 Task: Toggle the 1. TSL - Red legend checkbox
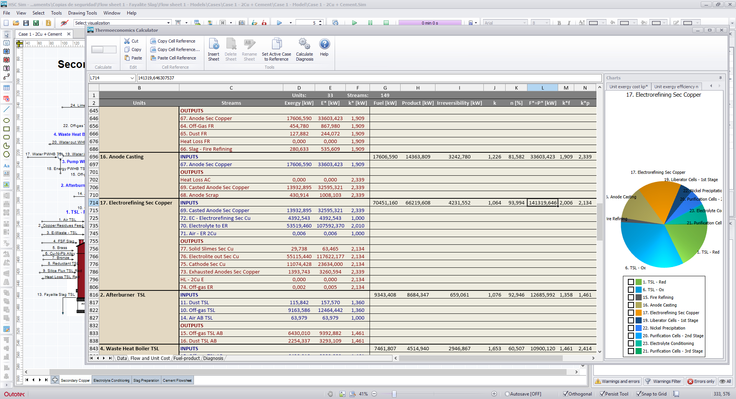click(x=631, y=282)
